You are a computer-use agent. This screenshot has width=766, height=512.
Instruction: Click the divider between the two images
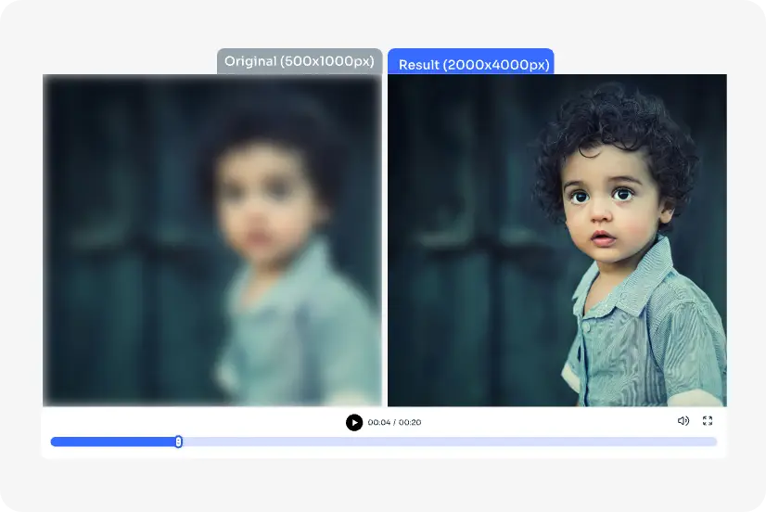pos(385,240)
